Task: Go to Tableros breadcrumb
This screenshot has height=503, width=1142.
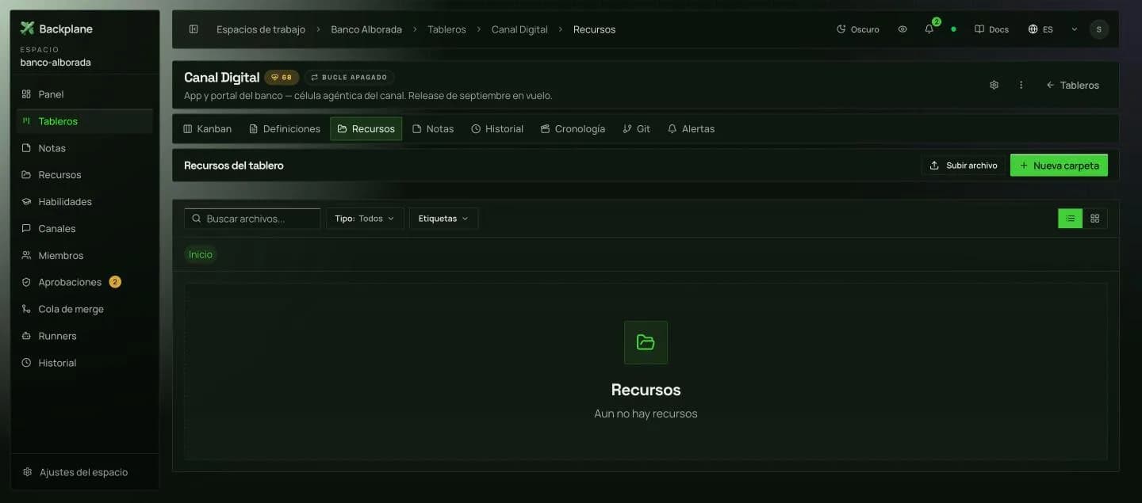Action: 446,29
